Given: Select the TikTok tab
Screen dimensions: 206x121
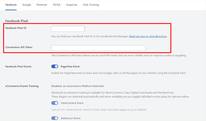Looking at the screenshot, I should pyautogui.click(x=57, y=5).
